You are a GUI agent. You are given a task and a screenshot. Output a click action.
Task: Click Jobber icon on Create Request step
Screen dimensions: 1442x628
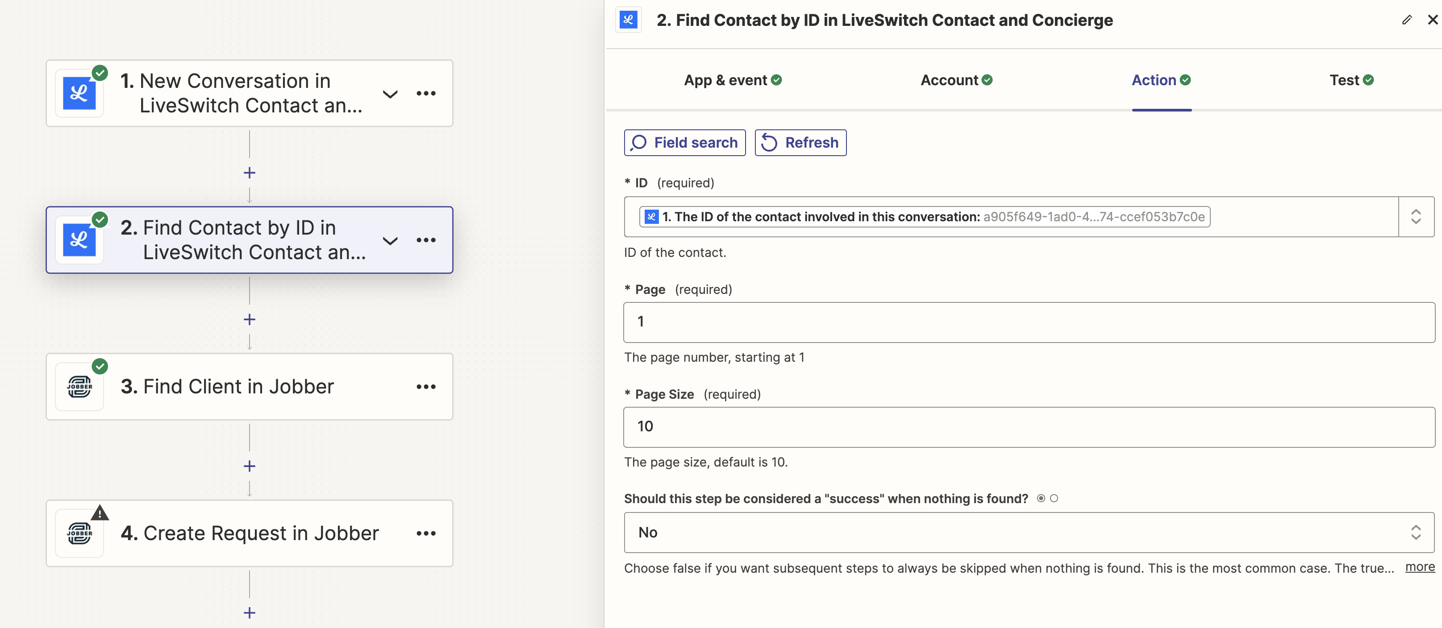click(79, 533)
